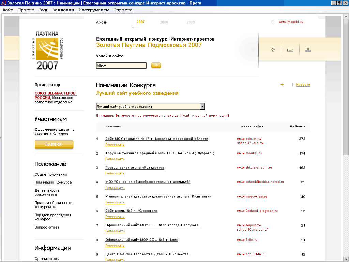
Task: Open the nomination dropdown list arrow
Action: 202,106
